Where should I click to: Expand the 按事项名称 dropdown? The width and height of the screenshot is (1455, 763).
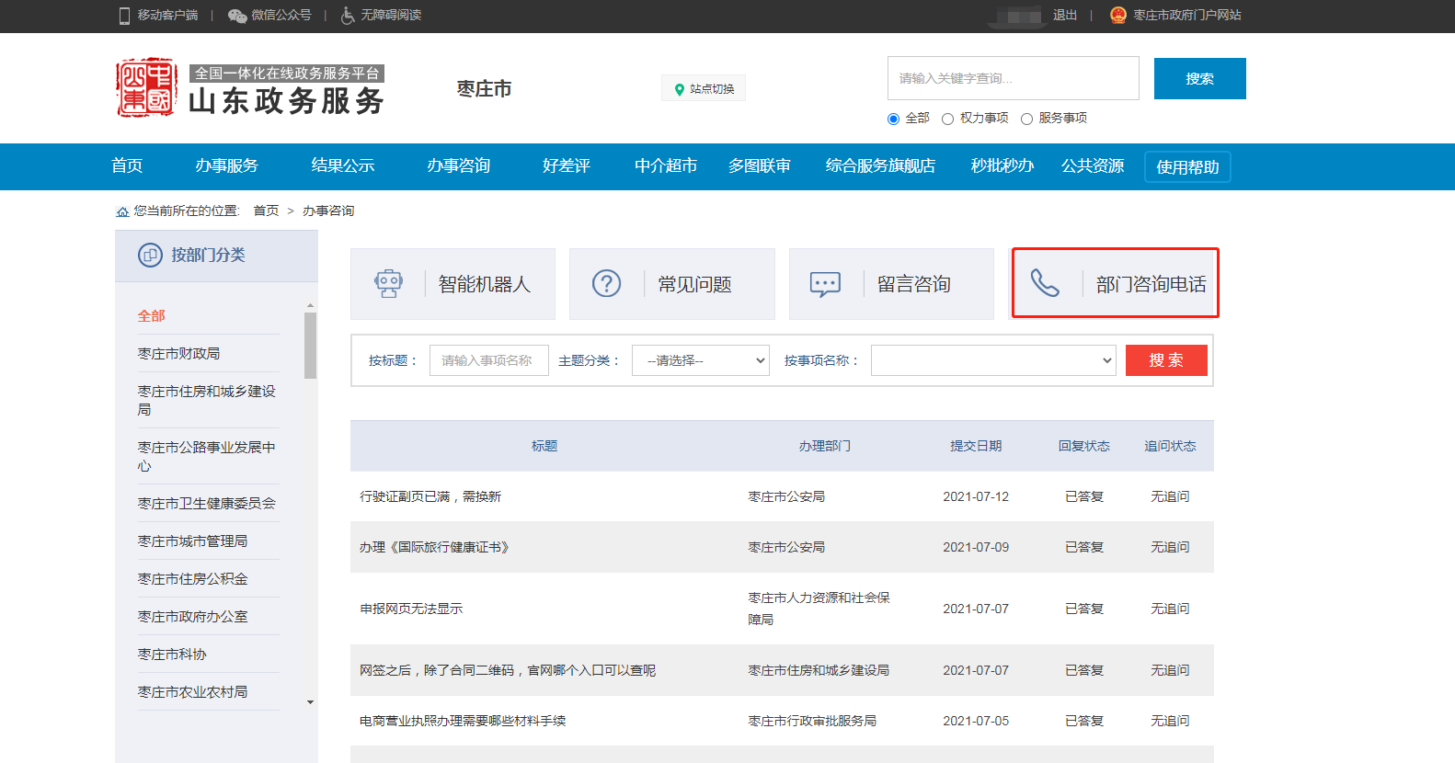click(x=992, y=360)
